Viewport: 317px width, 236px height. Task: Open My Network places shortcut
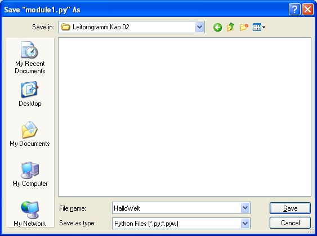30,214
